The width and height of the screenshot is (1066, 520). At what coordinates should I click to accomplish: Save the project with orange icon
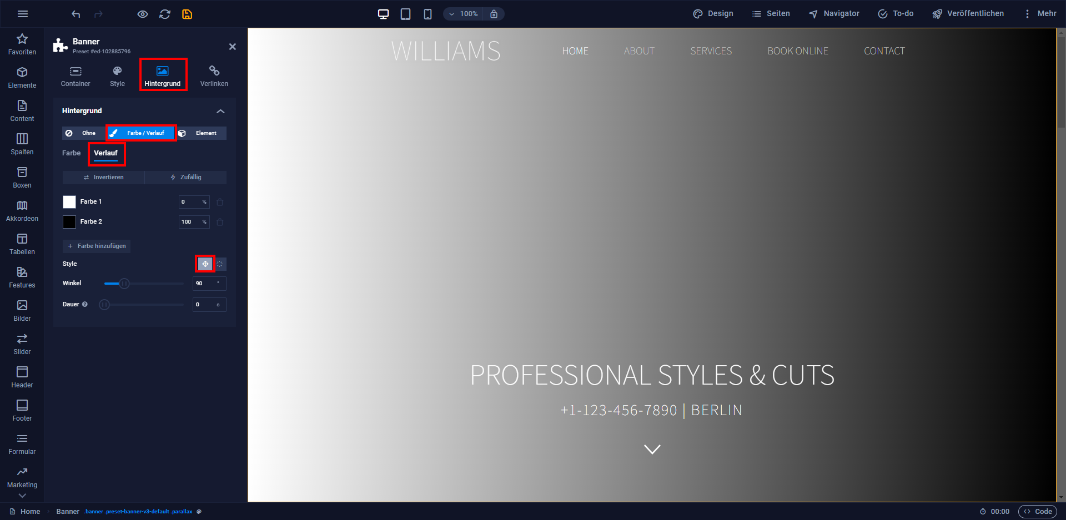[187, 14]
